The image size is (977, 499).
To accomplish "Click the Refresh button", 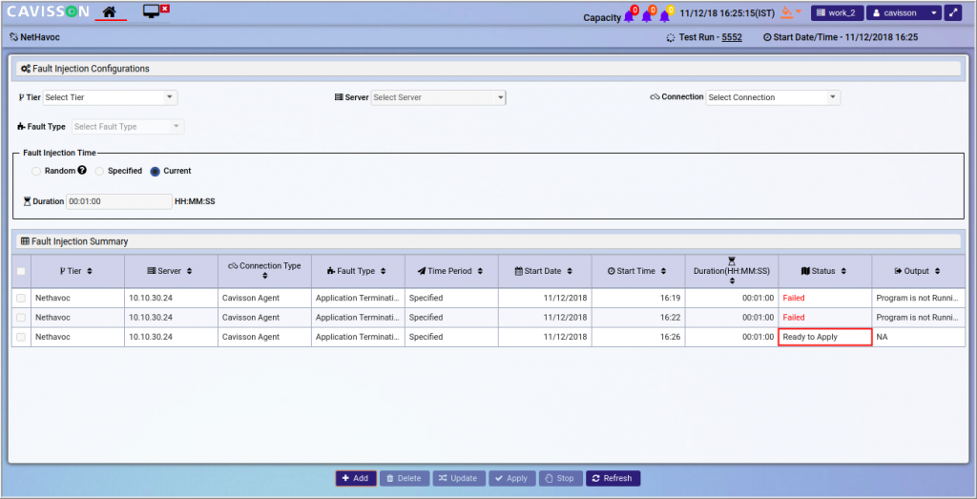I will point(613,478).
